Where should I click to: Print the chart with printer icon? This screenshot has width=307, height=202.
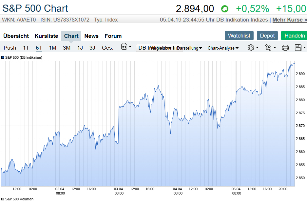pos(285,48)
